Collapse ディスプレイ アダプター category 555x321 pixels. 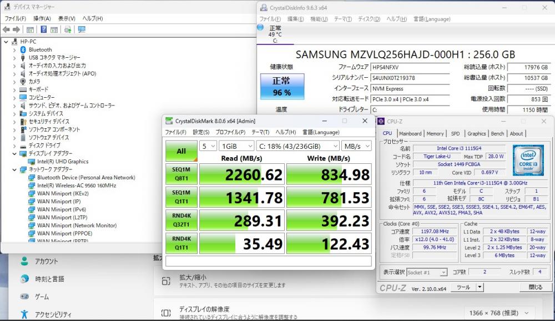click(14, 153)
